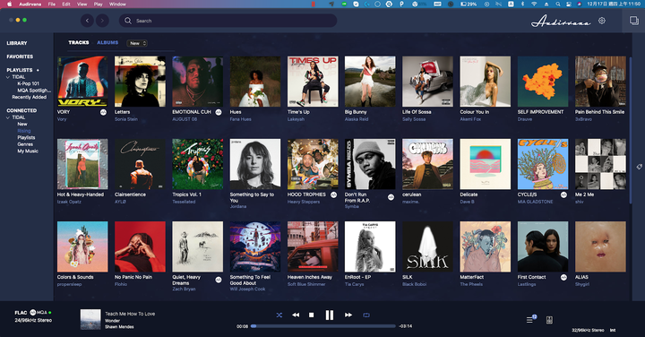Open artist Alaska Reid link
645x337 pixels.
click(357, 119)
